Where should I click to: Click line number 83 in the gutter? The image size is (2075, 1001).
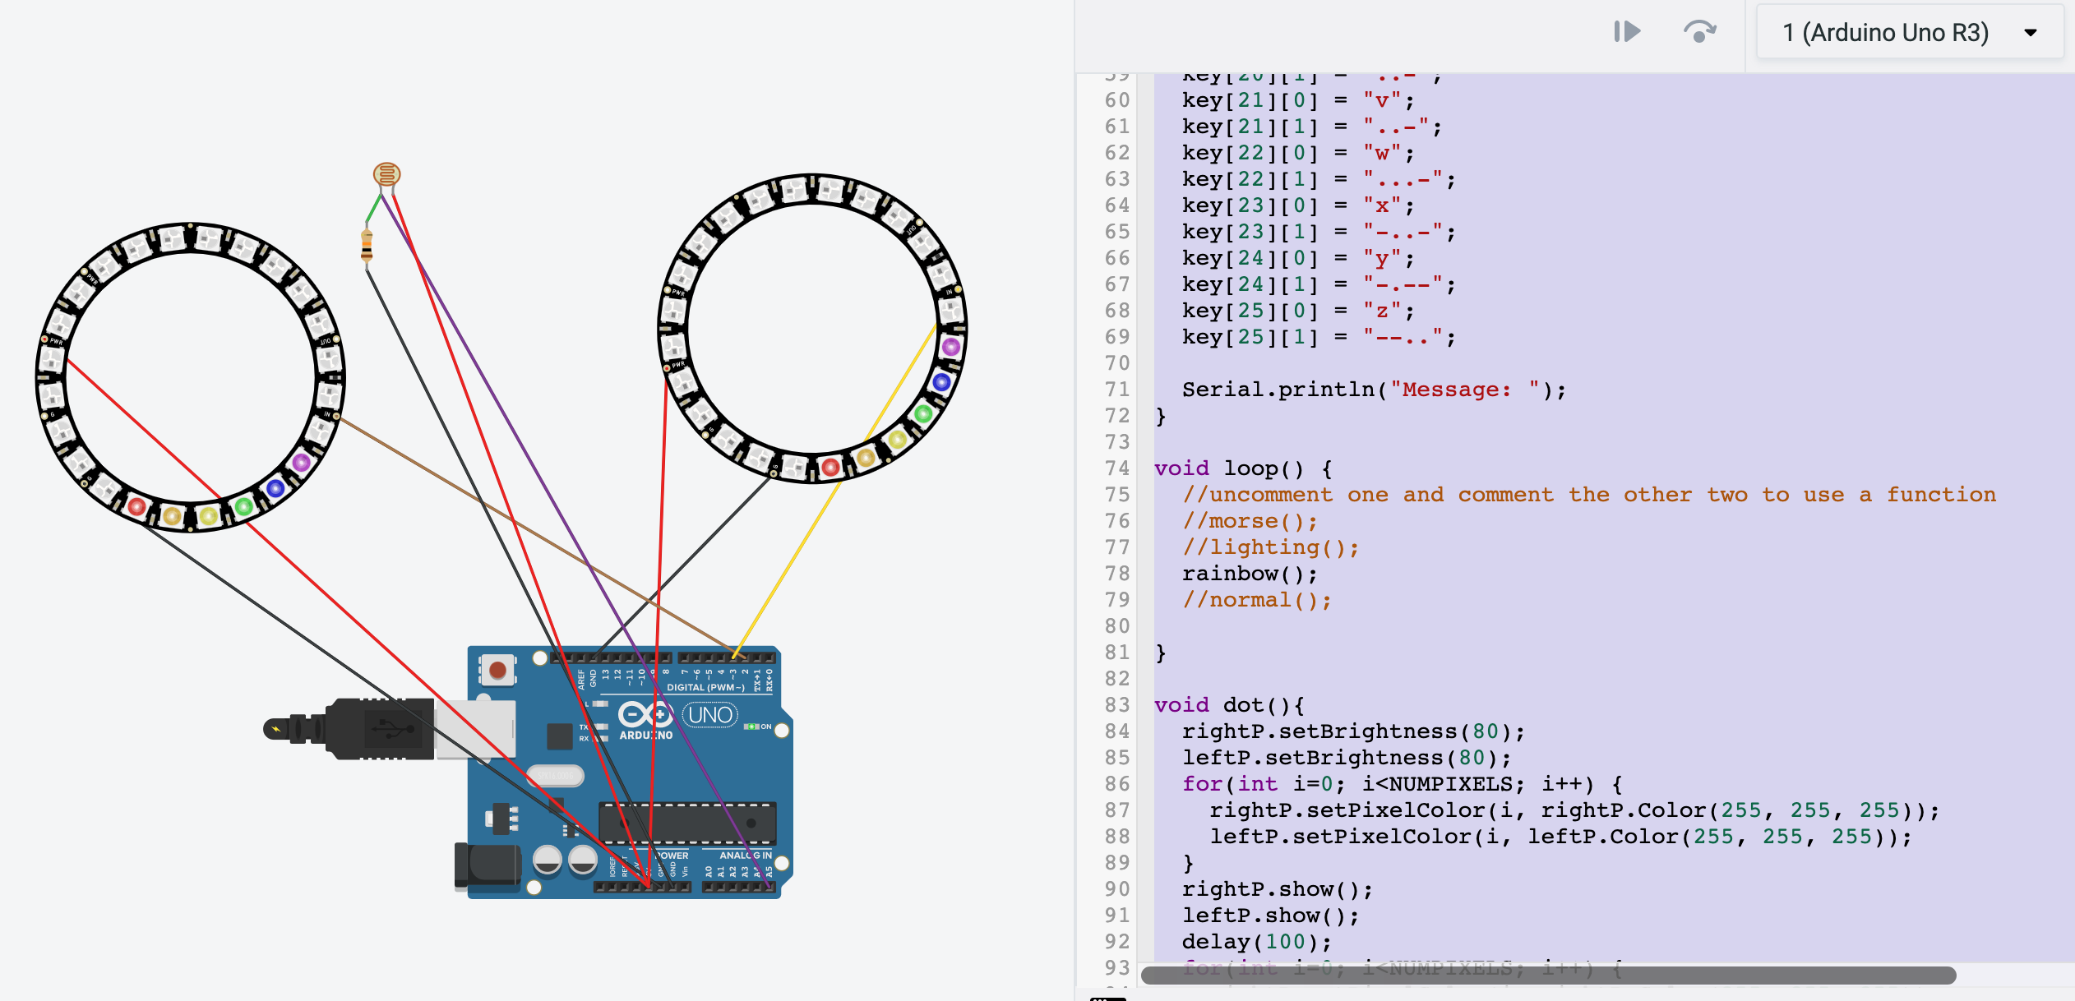[1117, 705]
